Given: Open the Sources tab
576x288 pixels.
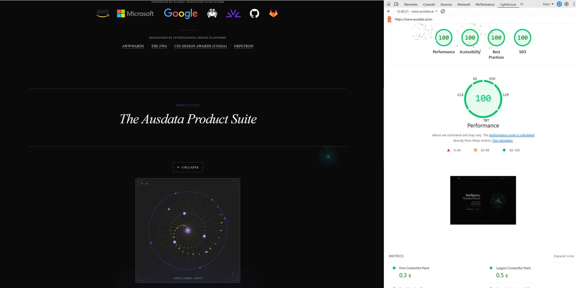Looking at the screenshot, I should point(446,4).
